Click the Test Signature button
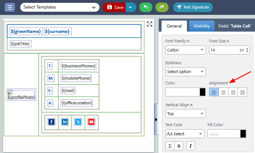Screen dimensions: 255x153 point(193,7)
